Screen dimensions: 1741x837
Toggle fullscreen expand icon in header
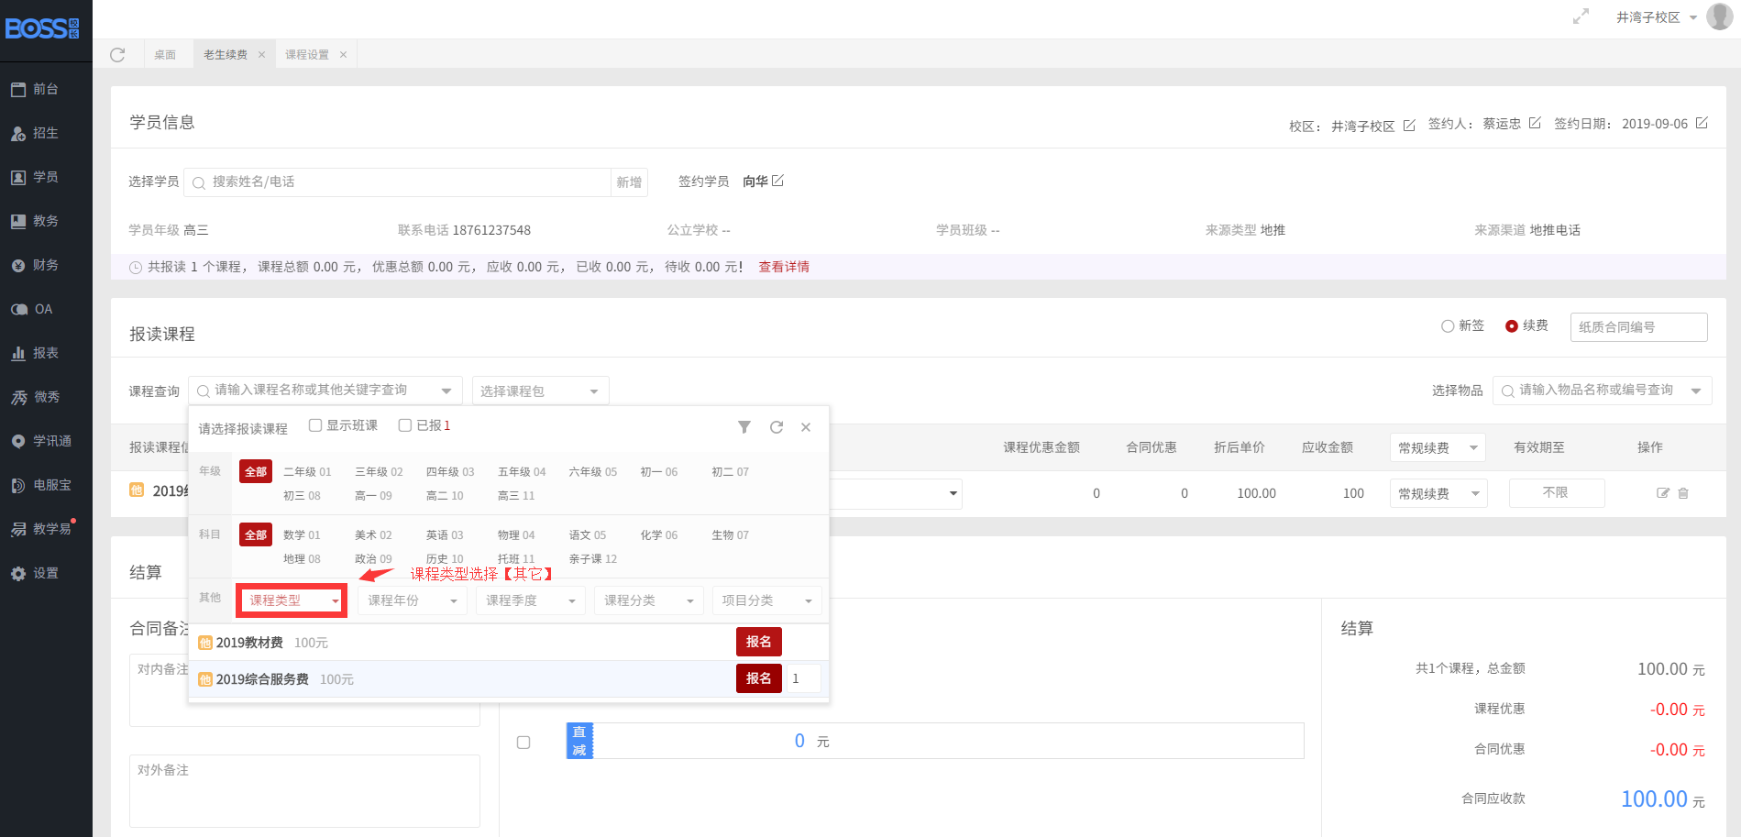[1581, 17]
